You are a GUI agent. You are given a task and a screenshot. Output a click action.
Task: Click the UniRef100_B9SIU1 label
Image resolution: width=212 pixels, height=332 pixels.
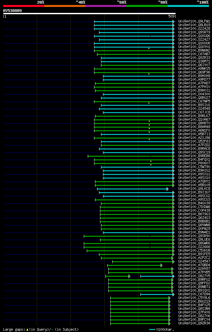click(194, 105)
